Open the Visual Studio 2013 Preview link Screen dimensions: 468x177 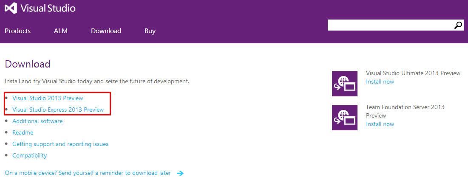coord(48,98)
